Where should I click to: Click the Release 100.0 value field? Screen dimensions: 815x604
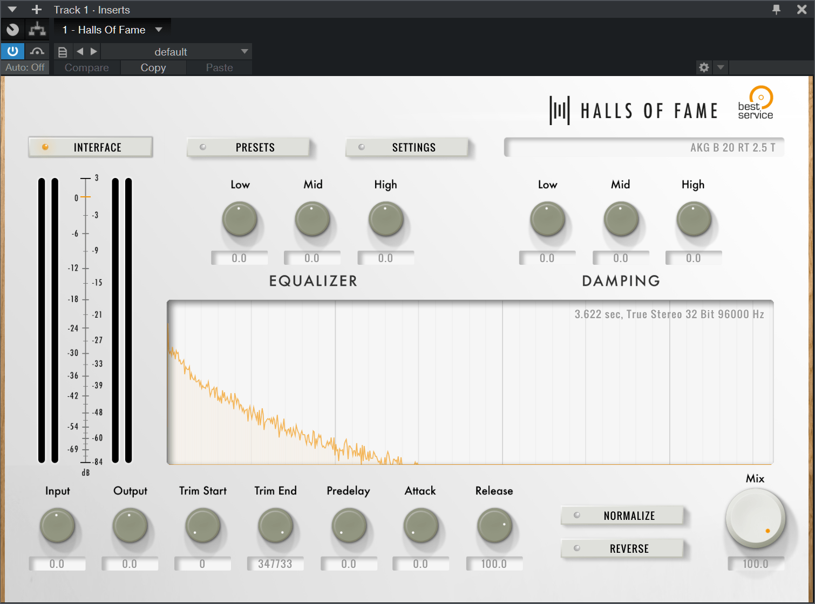coord(494,564)
